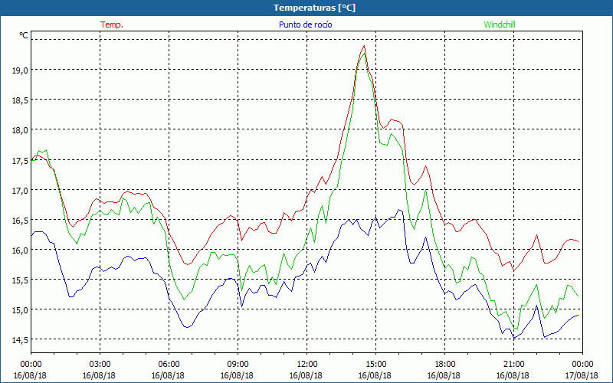
Task: Click the 16,5 y-axis value
Action: click(x=21, y=220)
